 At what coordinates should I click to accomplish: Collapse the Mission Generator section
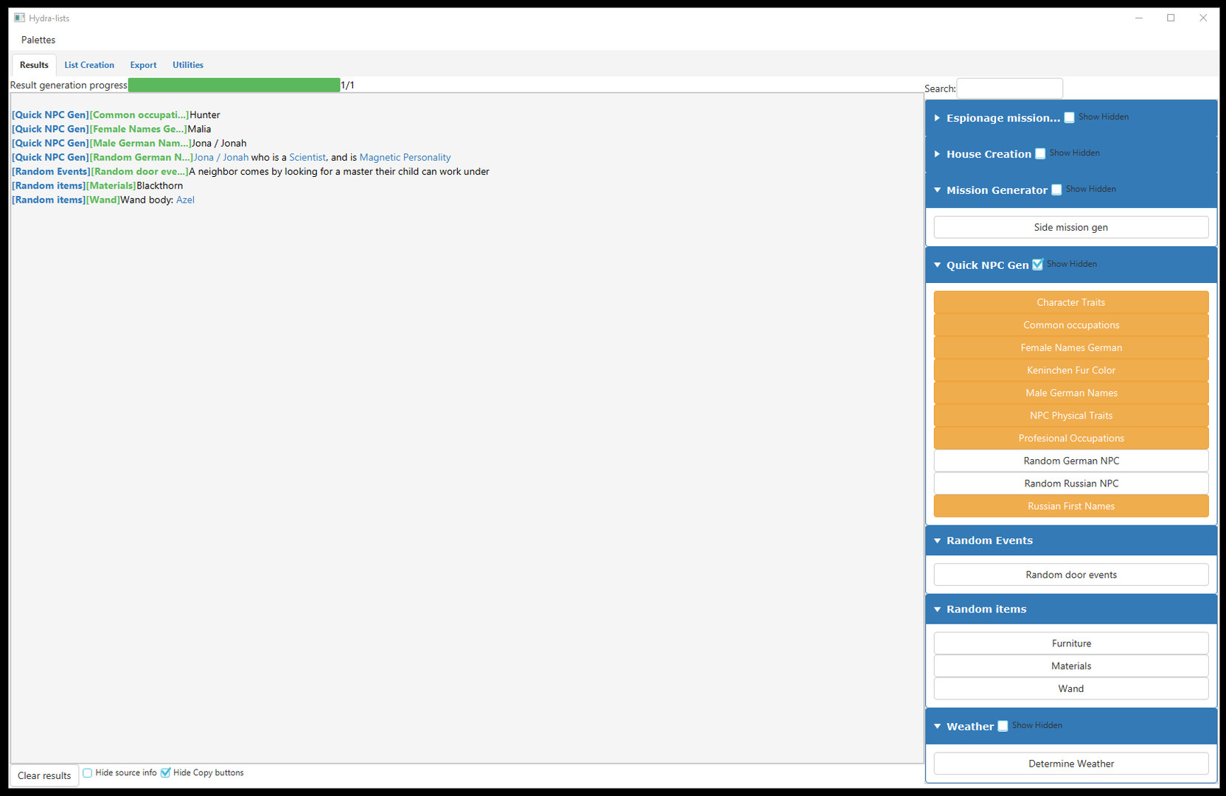(937, 190)
